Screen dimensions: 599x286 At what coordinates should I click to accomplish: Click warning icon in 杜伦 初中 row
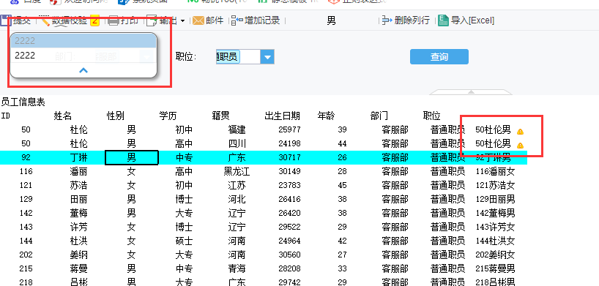point(520,132)
